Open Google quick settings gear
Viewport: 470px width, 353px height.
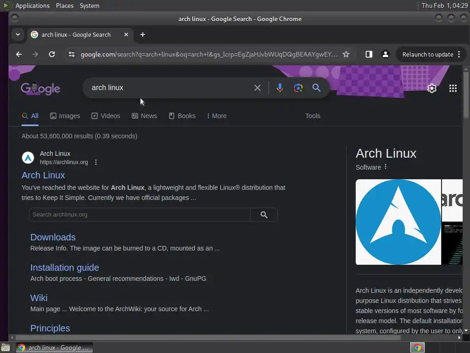click(x=431, y=88)
